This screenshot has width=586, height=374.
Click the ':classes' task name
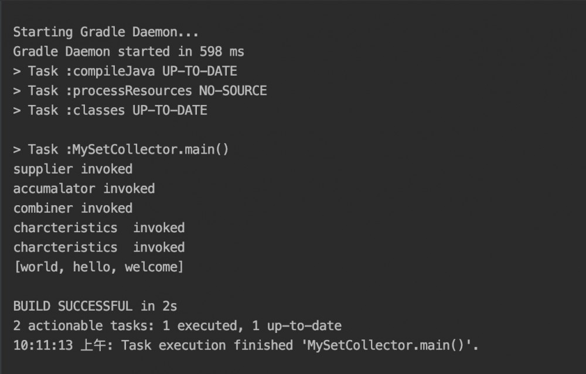(x=91, y=110)
